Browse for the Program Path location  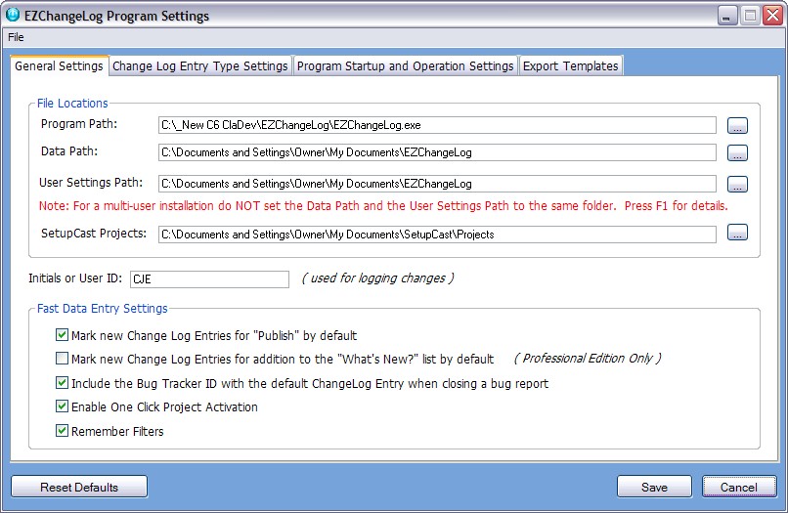point(737,125)
